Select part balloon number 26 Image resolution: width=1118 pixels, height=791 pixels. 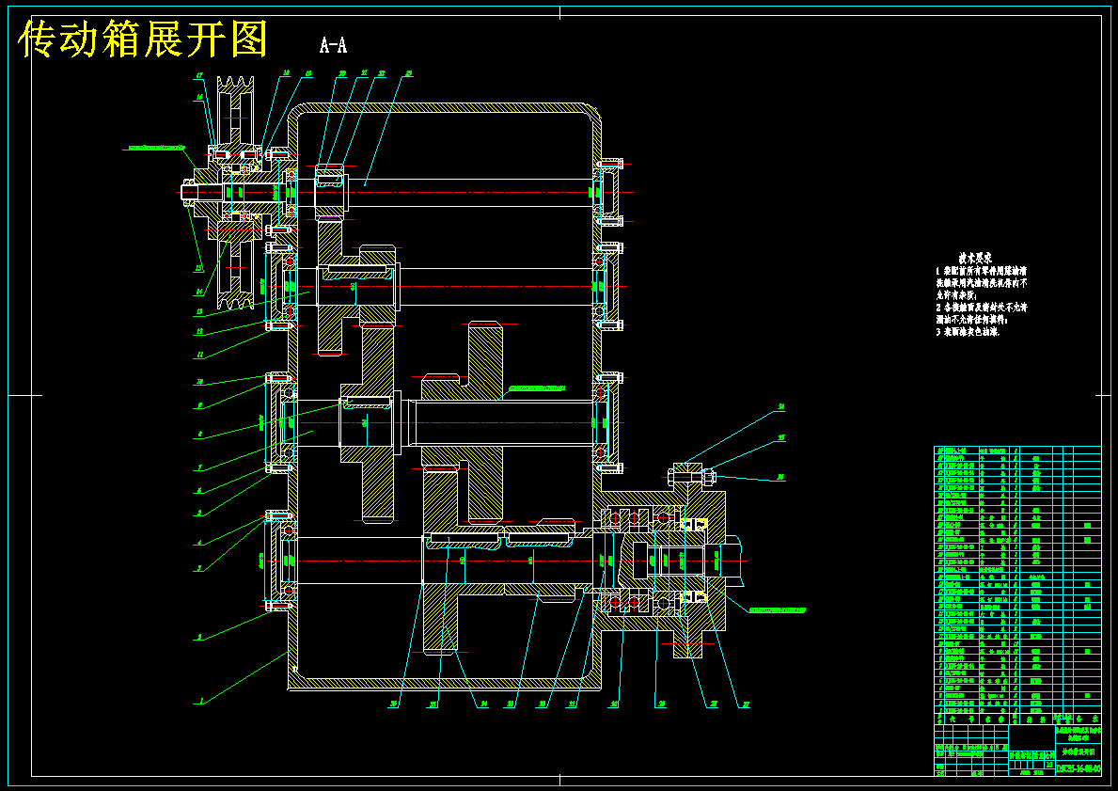[x=781, y=477]
